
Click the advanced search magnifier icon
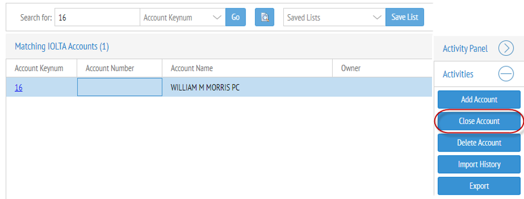click(264, 17)
